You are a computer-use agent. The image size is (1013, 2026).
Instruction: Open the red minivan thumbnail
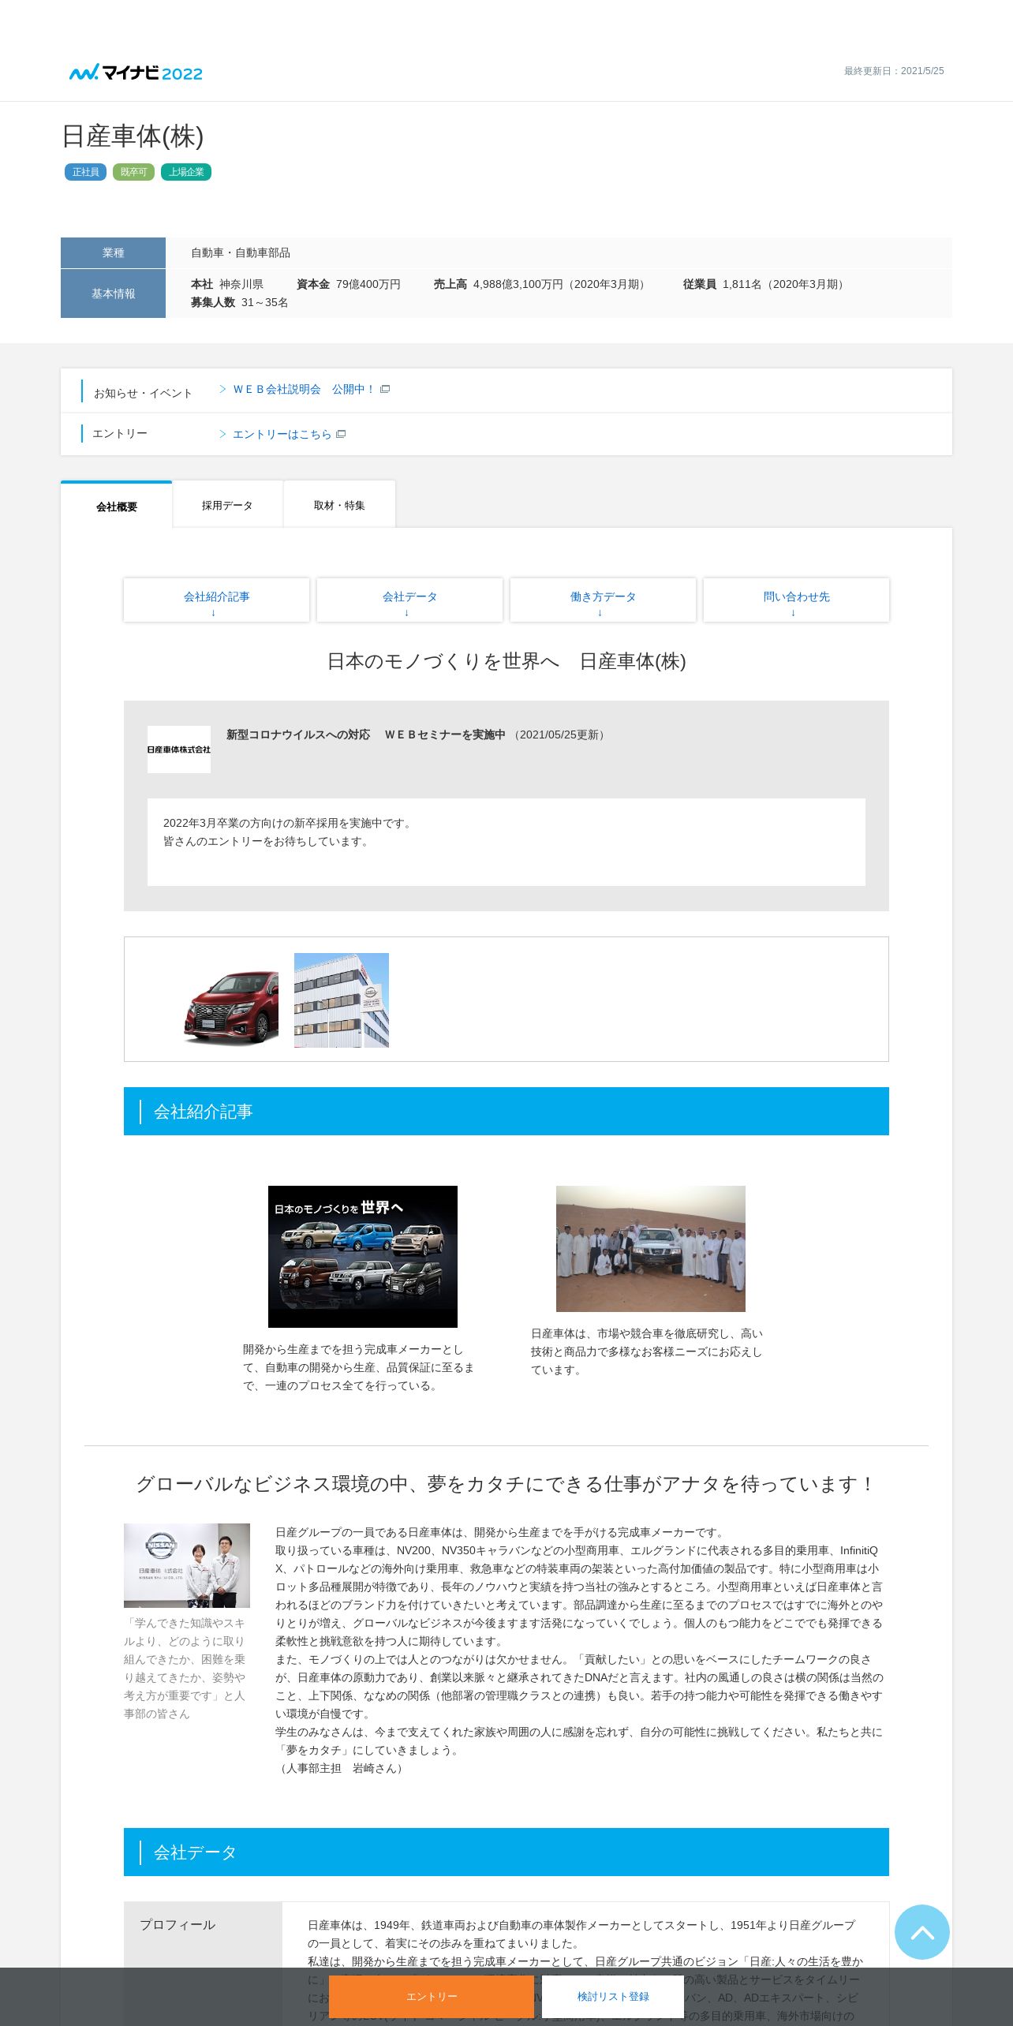click(x=231, y=1000)
